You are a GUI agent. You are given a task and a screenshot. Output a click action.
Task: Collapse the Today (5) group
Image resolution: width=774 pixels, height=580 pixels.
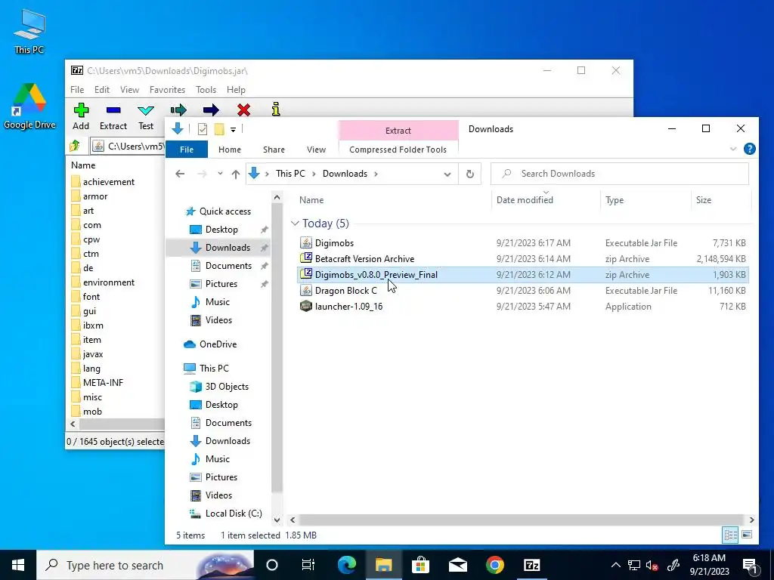(x=296, y=224)
